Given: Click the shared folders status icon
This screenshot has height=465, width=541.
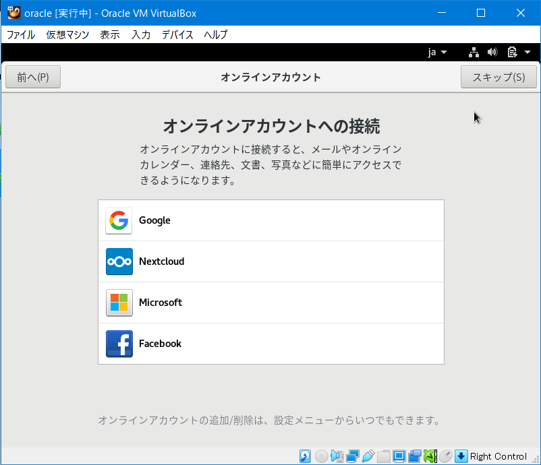Looking at the screenshot, I should 383,456.
